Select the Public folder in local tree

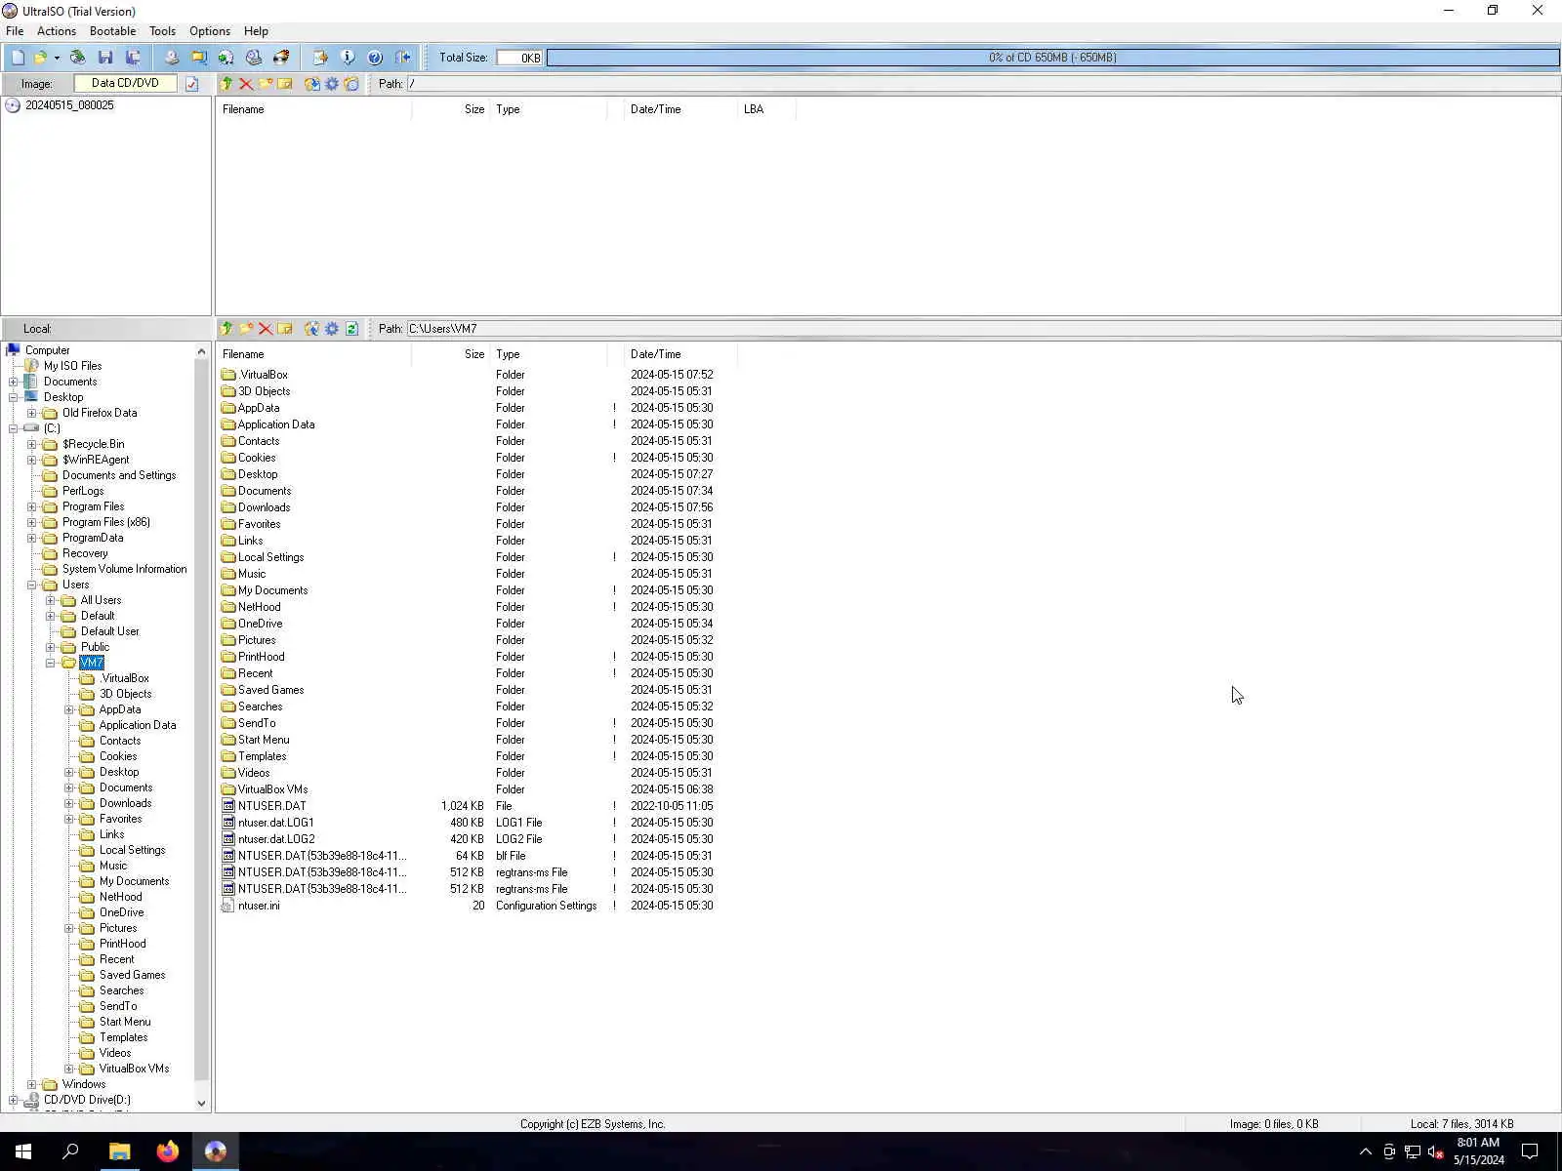coord(95,647)
